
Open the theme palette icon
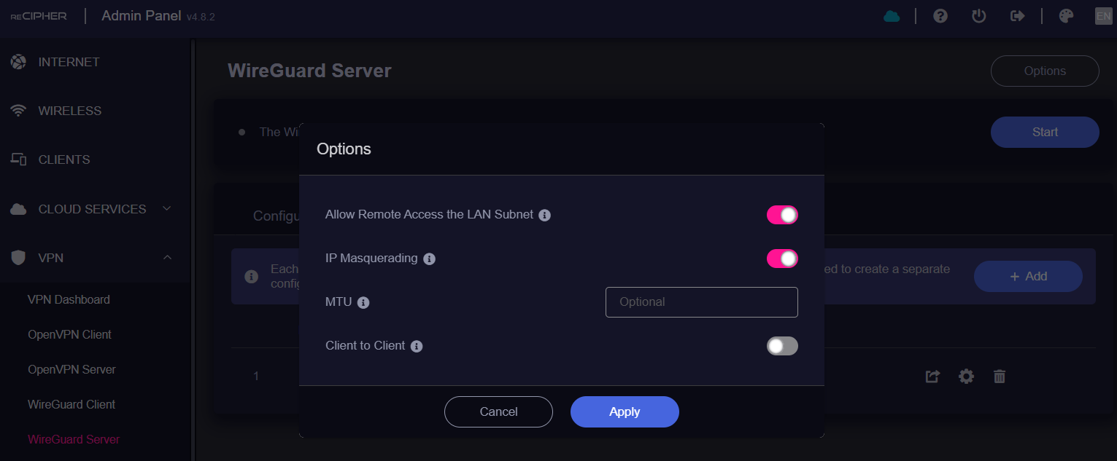coord(1066,16)
